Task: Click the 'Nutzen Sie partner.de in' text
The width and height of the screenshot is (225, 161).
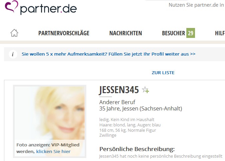Action: pos(196,5)
